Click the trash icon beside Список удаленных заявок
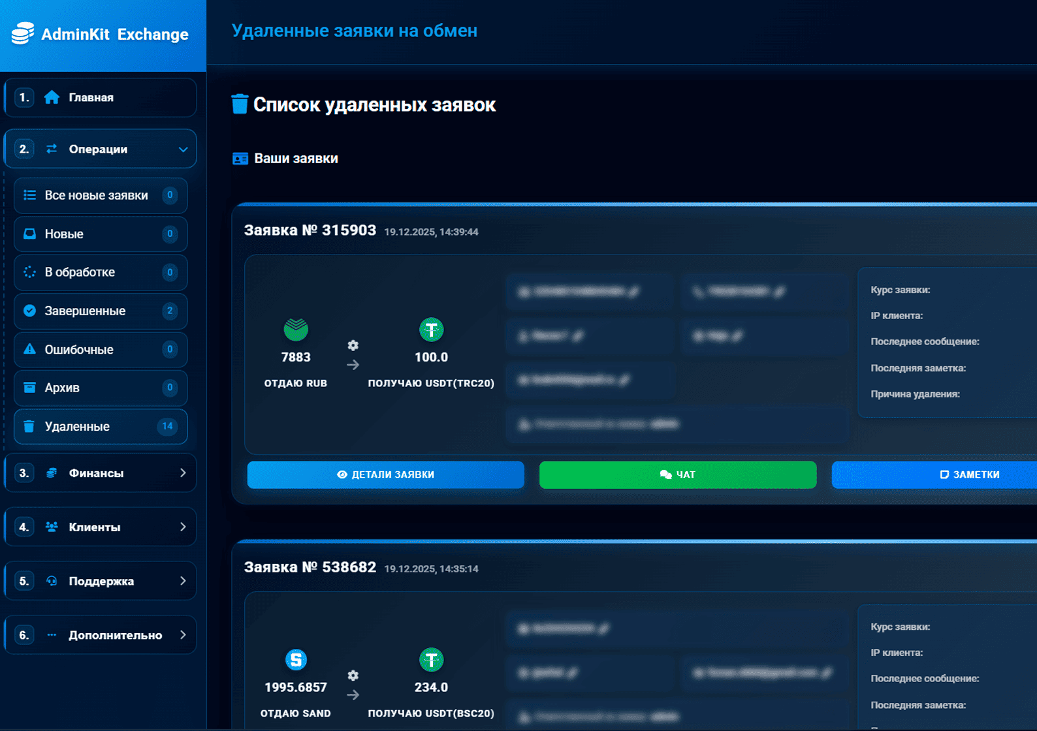The width and height of the screenshot is (1037, 731). (x=240, y=104)
